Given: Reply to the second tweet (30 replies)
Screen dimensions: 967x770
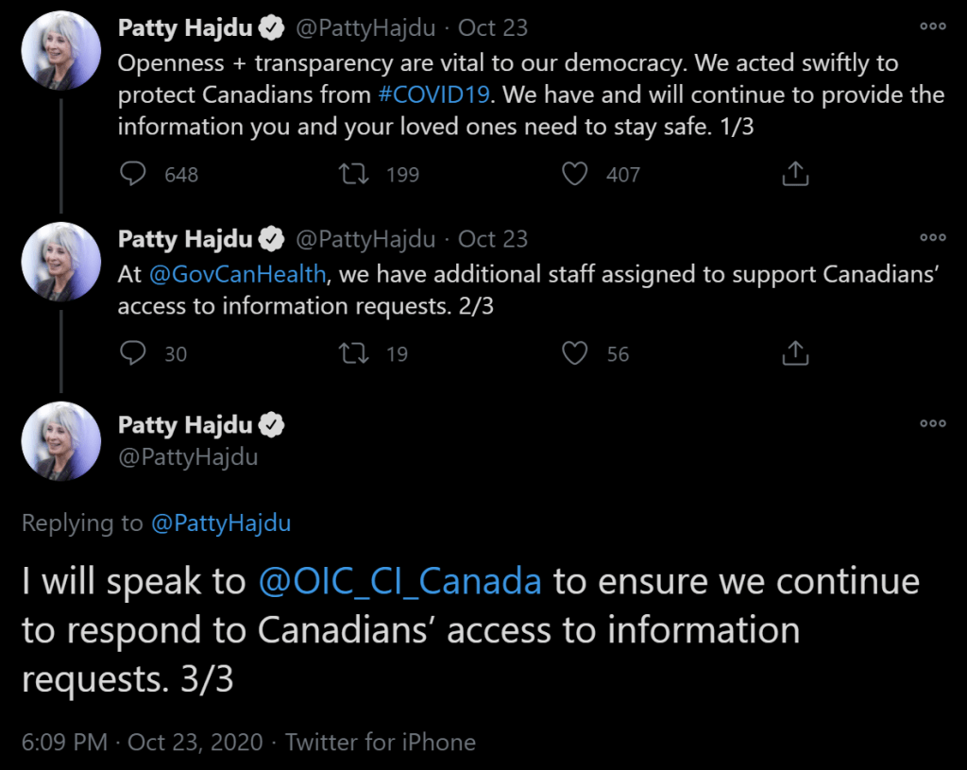Looking at the screenshot, I should (x=134, y=353).
